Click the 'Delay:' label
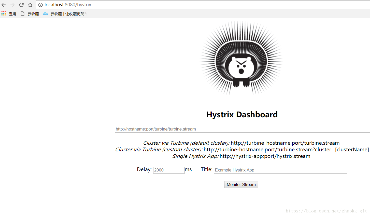The image size is (370, 216). click(x=144, y=169)
